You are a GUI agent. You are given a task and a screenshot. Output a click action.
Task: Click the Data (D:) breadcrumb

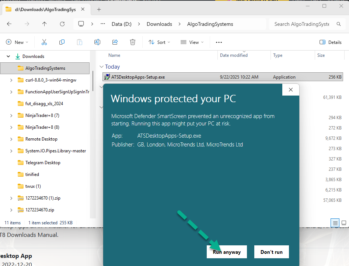[122, 24]
